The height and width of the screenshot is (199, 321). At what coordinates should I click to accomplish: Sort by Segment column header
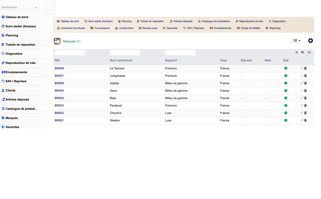tap(171, 60)
